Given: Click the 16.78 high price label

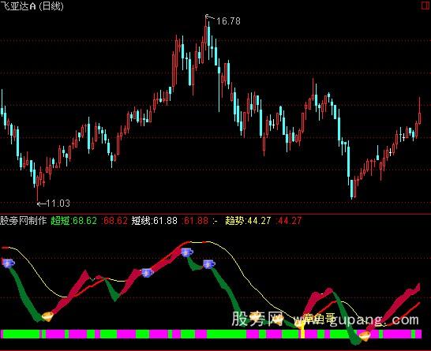Looking at the screenshot, I should pos(228,21).
